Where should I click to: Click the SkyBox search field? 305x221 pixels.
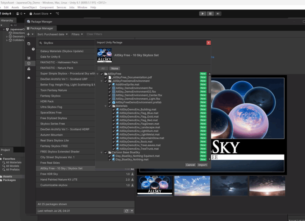67,43
